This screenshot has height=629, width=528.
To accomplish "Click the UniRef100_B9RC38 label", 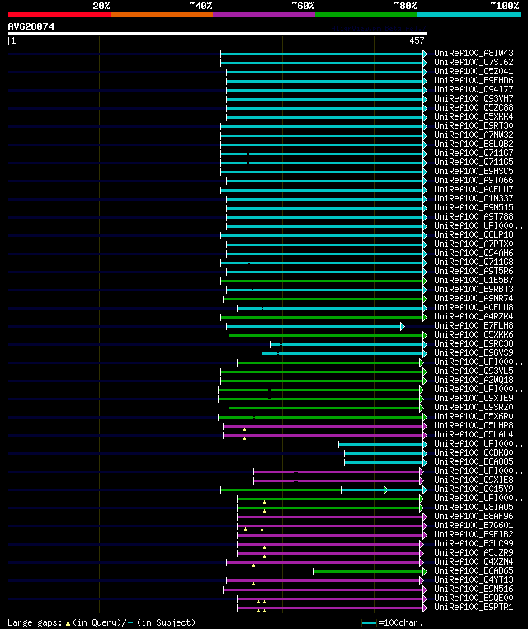I will [x=474, y=343].
